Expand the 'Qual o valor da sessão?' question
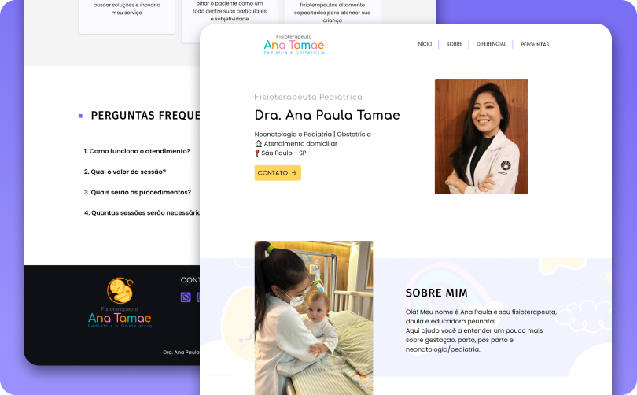 tap(125, 172)
